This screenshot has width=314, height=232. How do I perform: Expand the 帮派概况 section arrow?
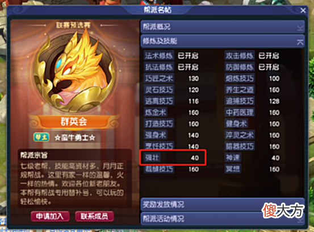pyautogui.click(x=300, y=27)
